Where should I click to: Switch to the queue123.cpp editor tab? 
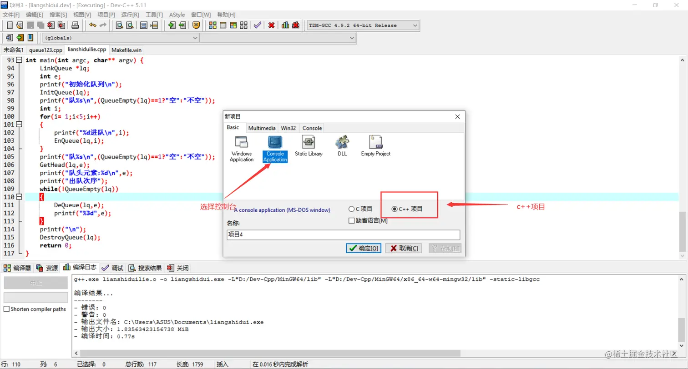(x=46, y=50)
